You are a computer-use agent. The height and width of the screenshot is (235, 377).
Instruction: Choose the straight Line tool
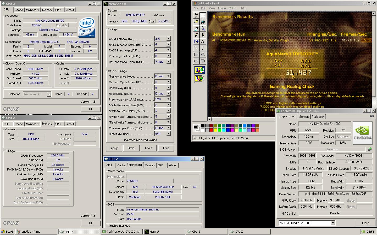(x=196, y=48)
